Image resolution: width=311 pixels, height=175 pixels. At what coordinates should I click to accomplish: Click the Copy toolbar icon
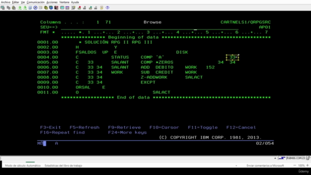(x=8, y=8)
